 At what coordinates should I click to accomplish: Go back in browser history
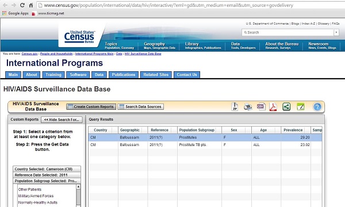5,5
